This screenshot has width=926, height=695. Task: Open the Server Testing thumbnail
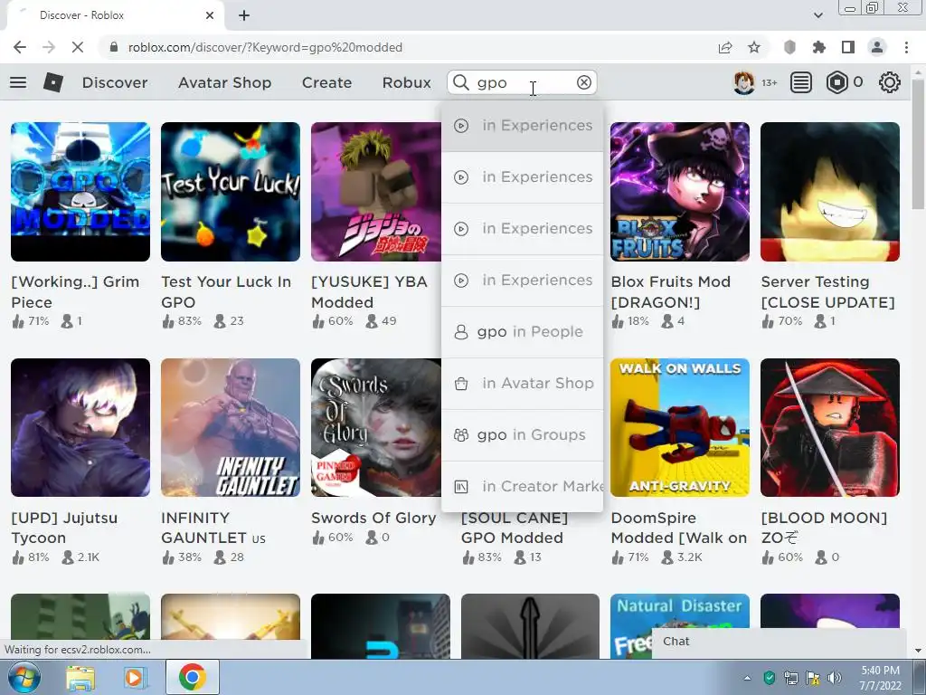(830, 192)
